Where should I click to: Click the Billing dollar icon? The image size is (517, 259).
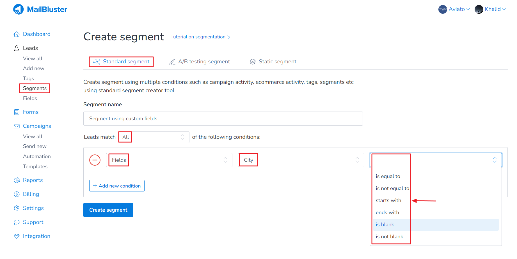pyautogui.click(x=17, y=194)
